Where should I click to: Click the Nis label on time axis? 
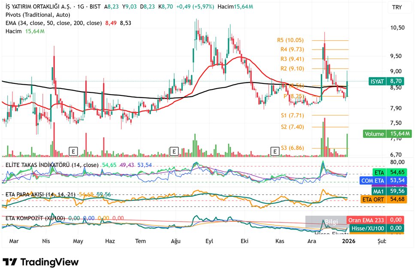[x=46, y=241]
